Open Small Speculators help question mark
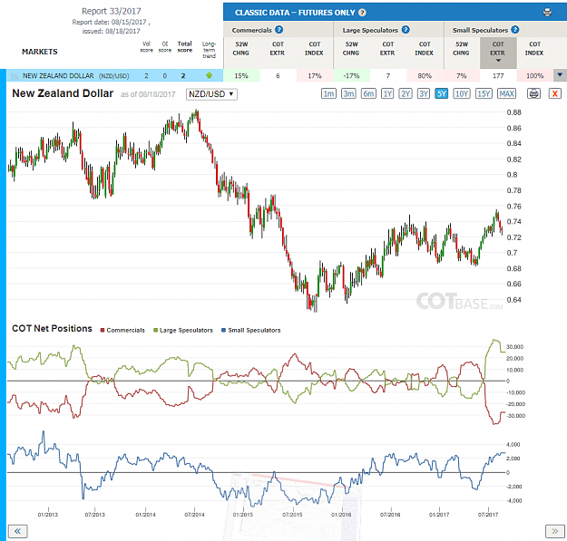This screenshot has width=567, height=541. (x=515, y=30)
